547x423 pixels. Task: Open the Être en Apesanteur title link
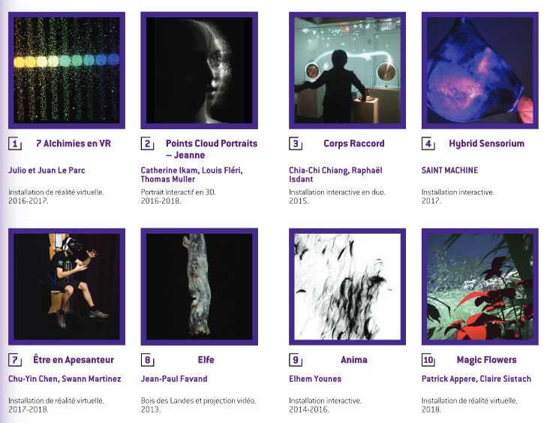pos(74,360)
